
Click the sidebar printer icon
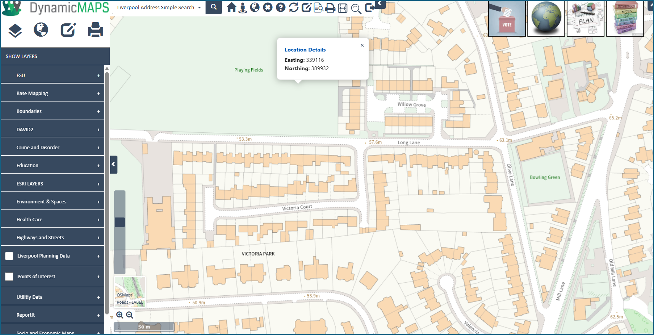[x=95, y=30]
